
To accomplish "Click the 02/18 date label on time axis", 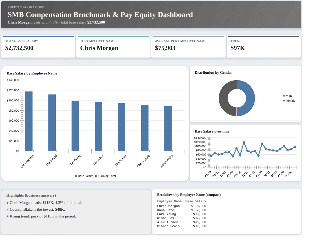I will coord(209,174).
